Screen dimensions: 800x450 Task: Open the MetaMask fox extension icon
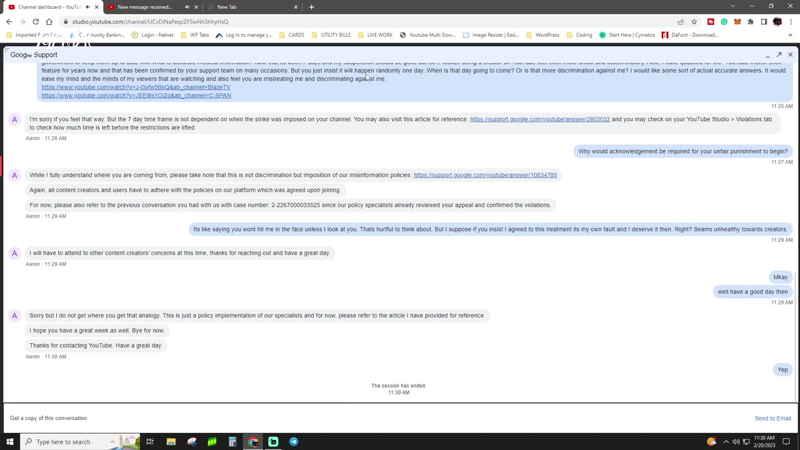point(737,22)
